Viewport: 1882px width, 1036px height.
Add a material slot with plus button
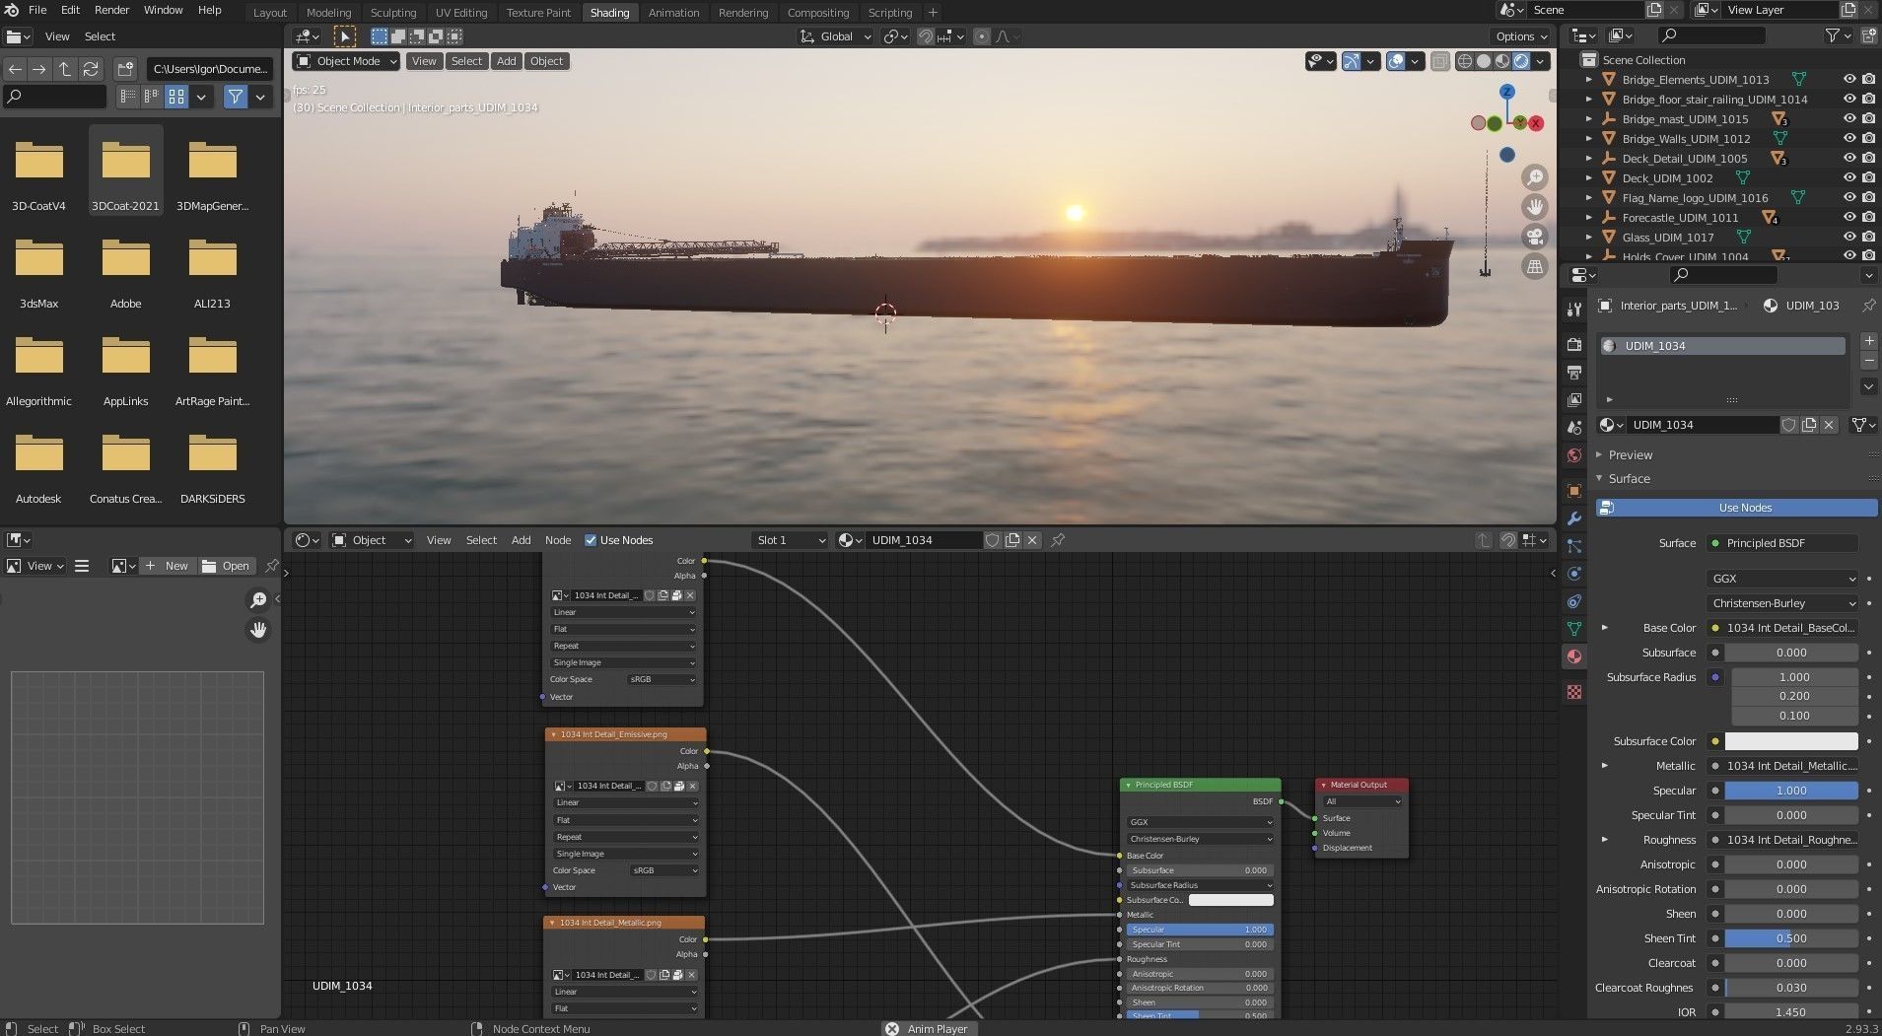[x=1868, y=341]
